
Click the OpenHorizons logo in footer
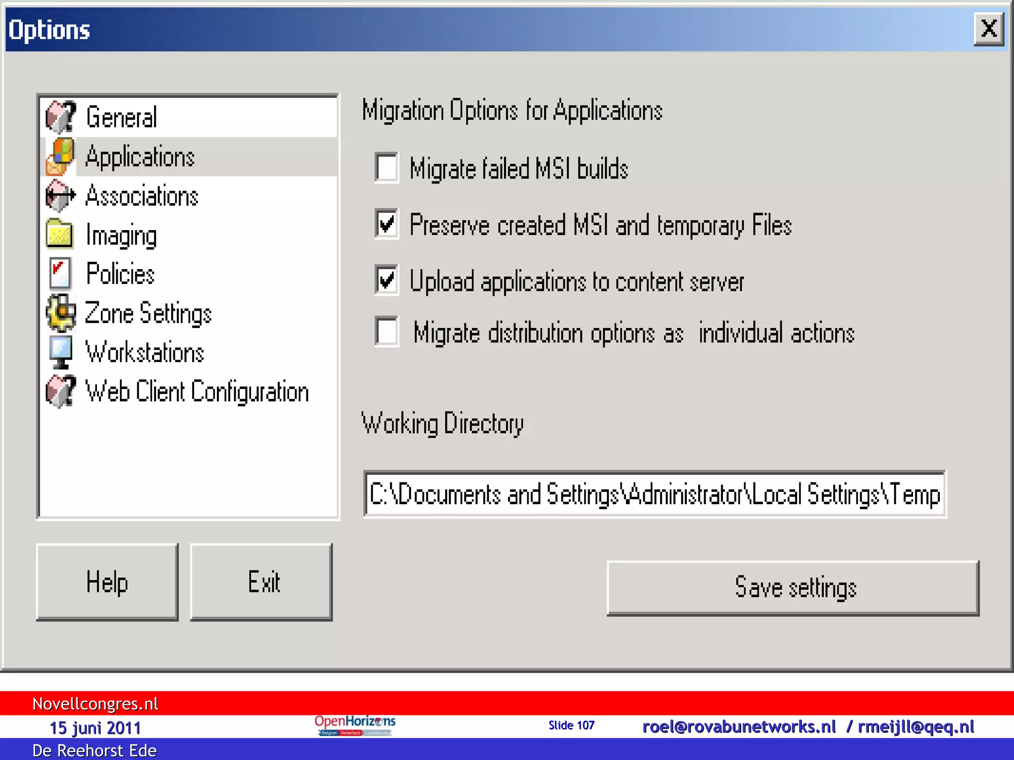click(355, 725)
